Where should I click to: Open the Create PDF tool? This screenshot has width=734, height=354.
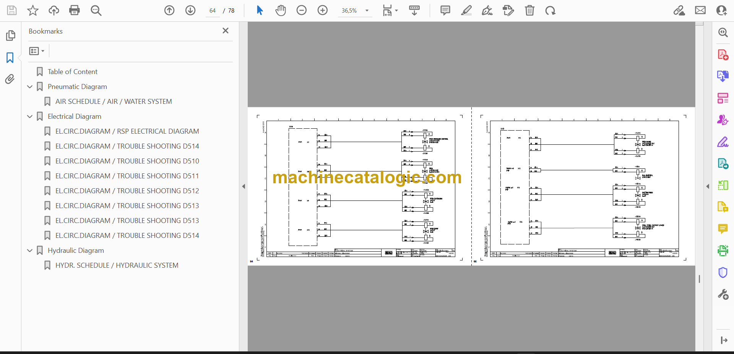pos(723,55)
